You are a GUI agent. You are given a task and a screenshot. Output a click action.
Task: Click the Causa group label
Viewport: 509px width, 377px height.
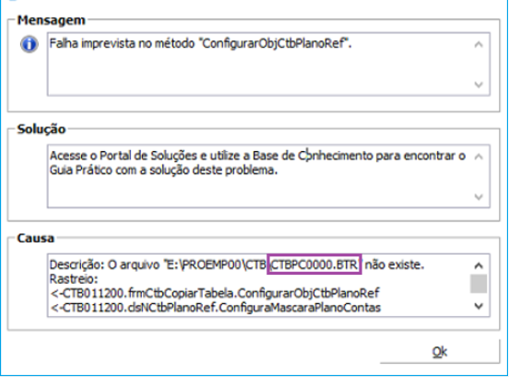pyautogui.click(x=35, y=238)
